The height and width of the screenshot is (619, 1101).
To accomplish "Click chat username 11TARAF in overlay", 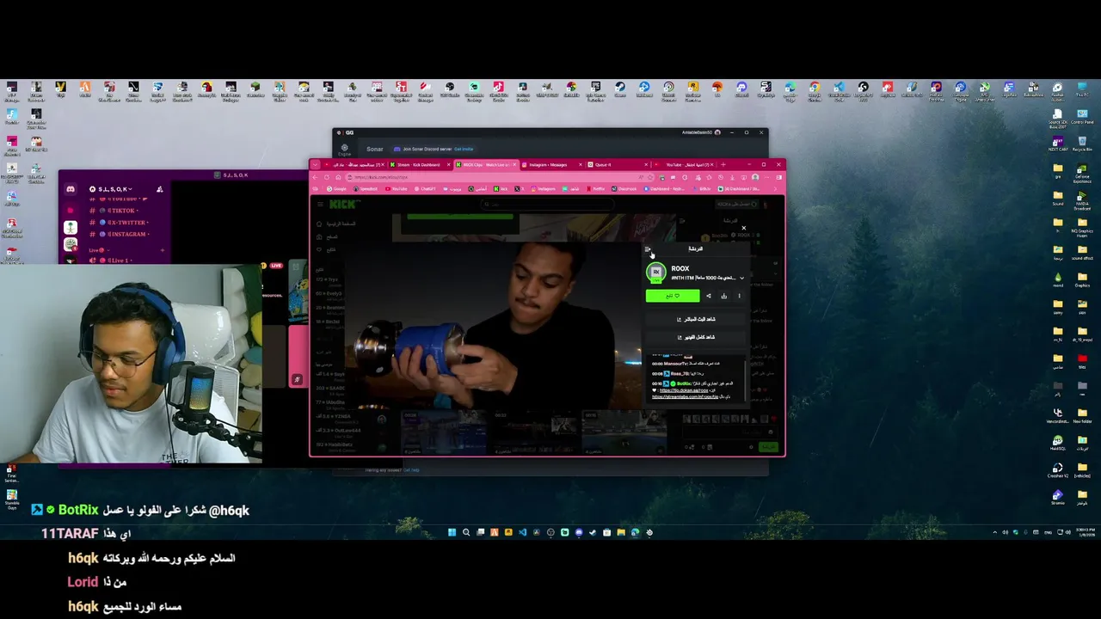I will (70, 534).
